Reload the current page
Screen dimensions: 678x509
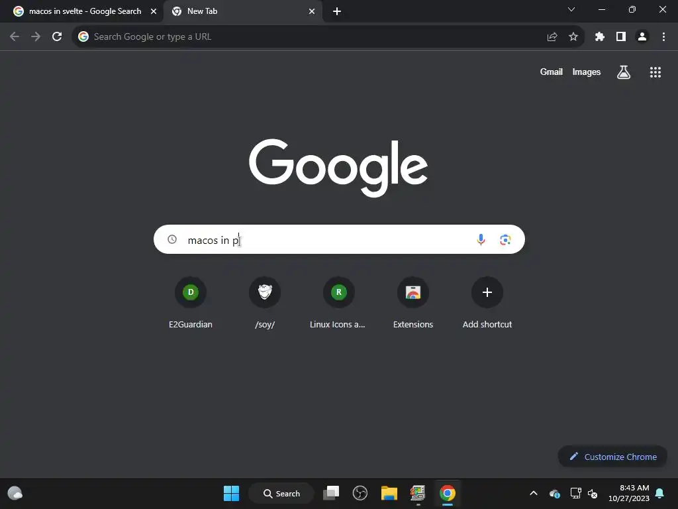tap(57, 37)
